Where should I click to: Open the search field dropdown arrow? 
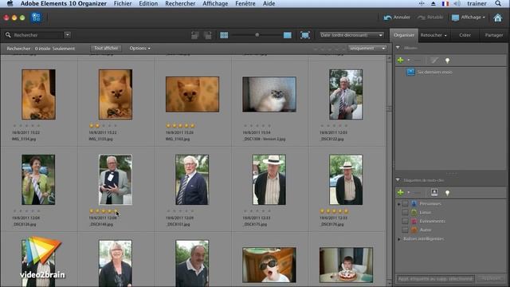coord(67,35)
